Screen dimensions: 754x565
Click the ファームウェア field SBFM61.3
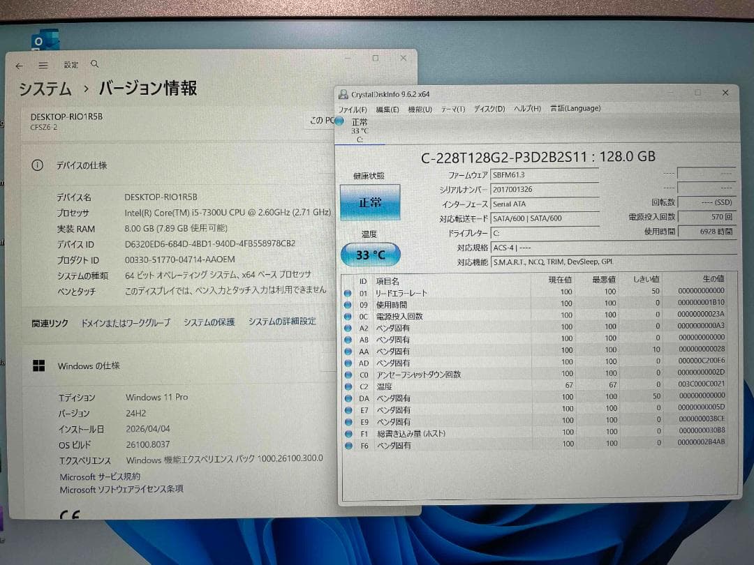point(545,175)
